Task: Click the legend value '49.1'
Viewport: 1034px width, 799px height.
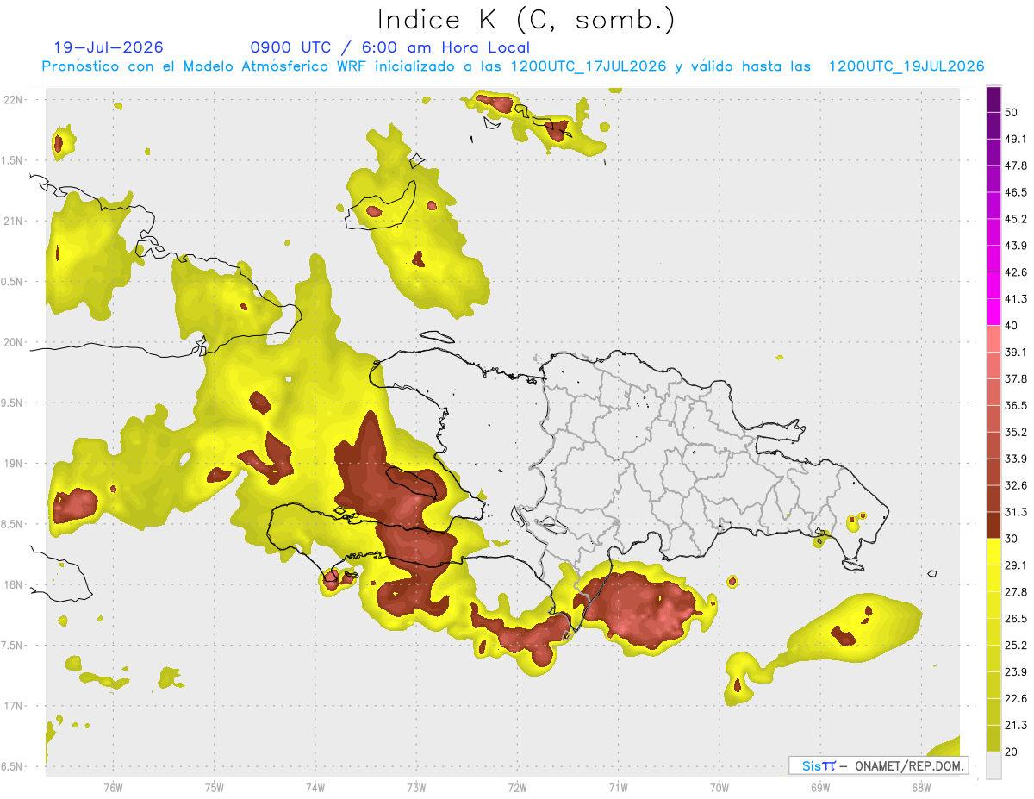Action: pos(1015,139)
